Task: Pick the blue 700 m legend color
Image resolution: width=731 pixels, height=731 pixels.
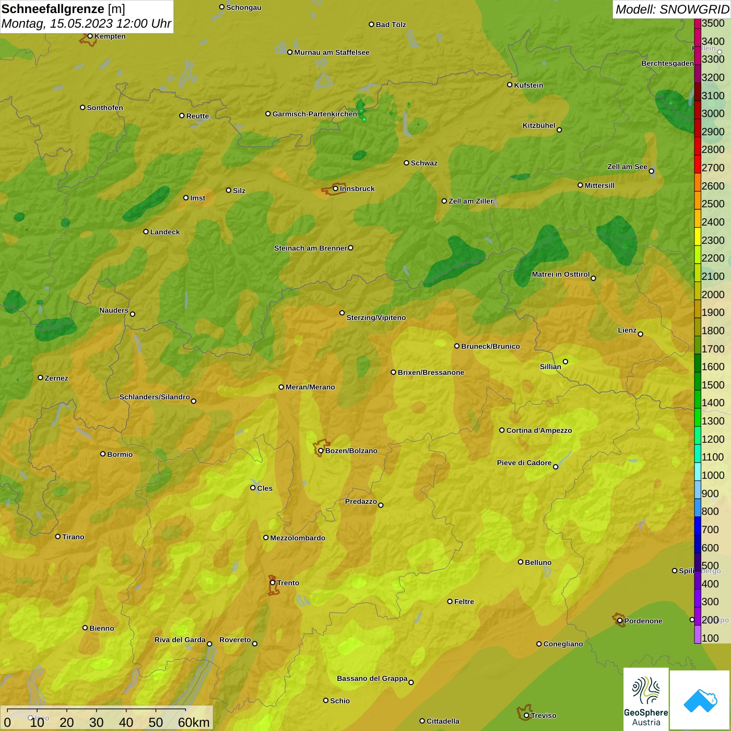Action: (698, 526)
